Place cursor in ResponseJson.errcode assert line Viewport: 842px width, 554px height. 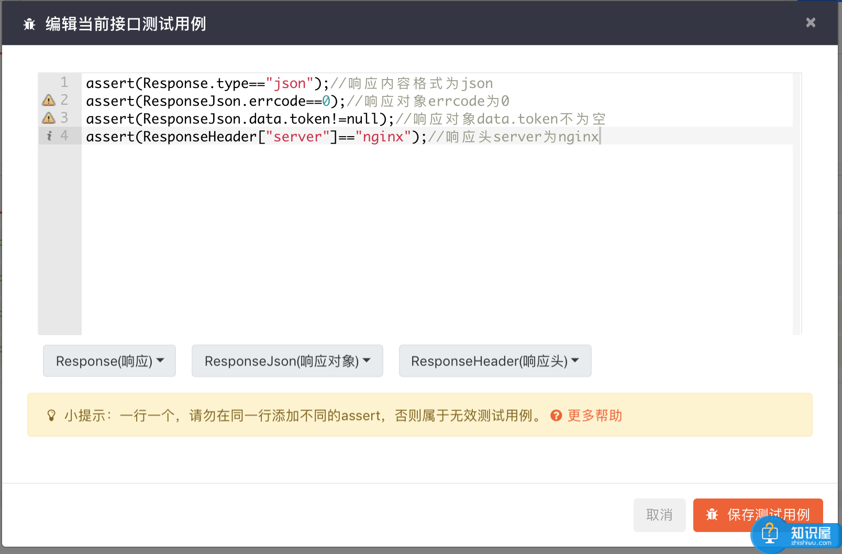click(216, 101)
